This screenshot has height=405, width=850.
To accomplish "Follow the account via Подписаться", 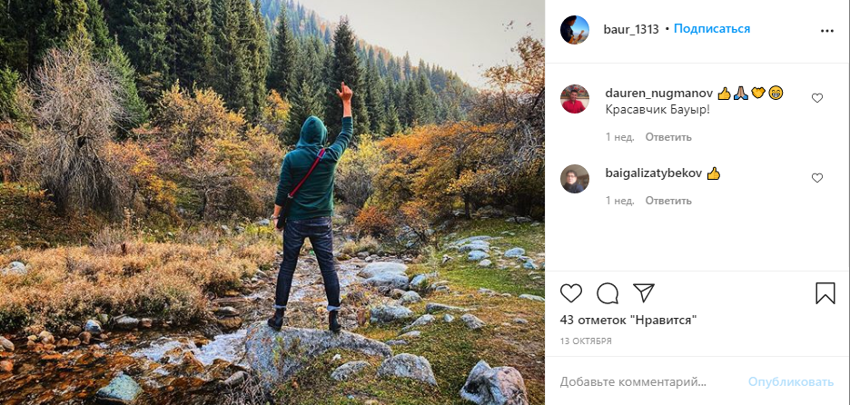I will pyautogui.click(x=712, y=29).
